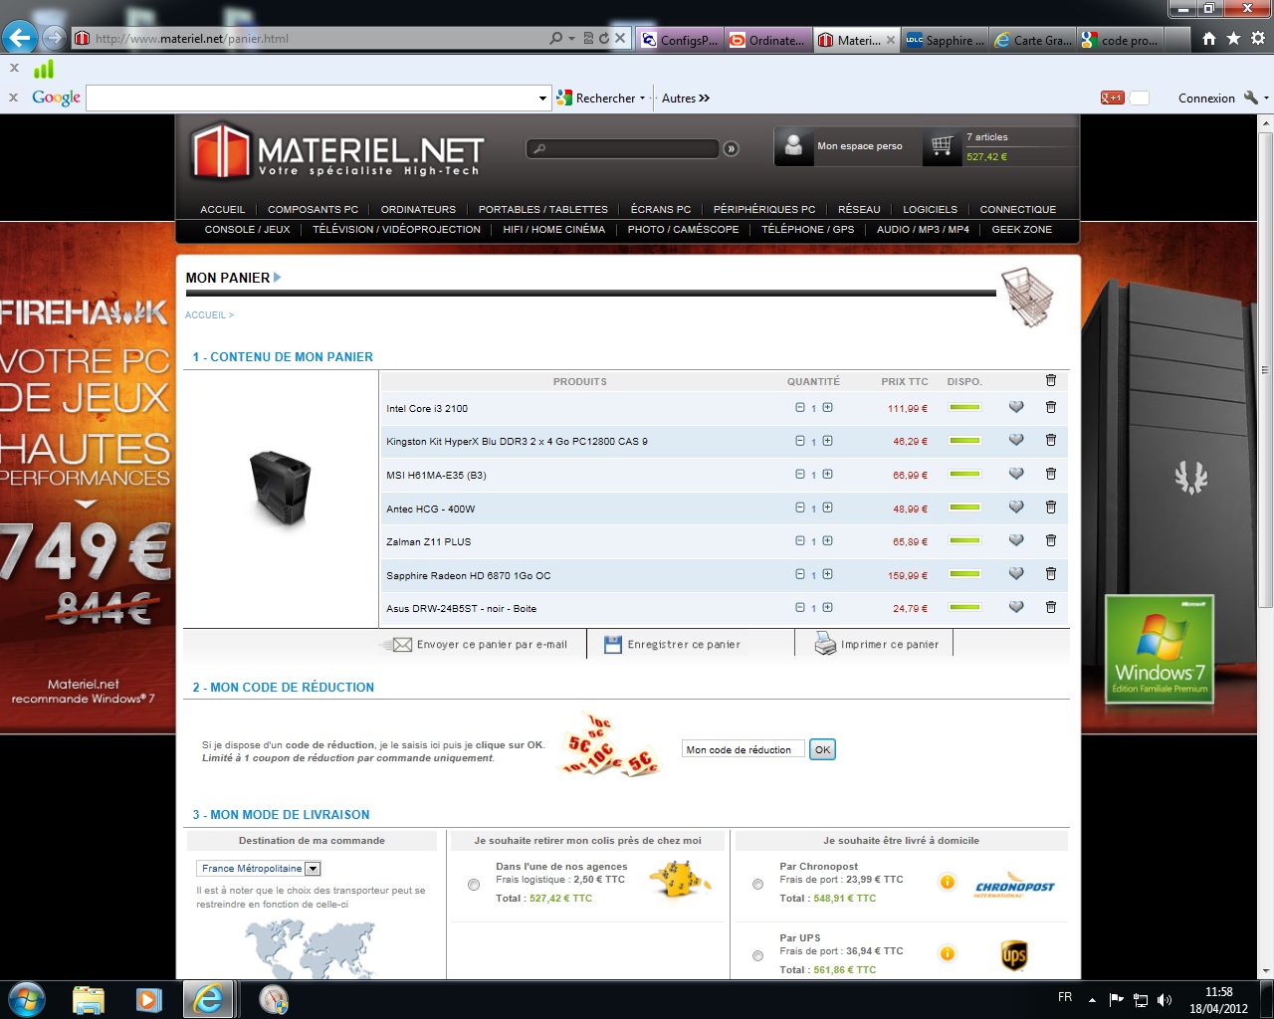
Task: Expand the Autres toolbar menu
Action: click(x=686, y=99)
